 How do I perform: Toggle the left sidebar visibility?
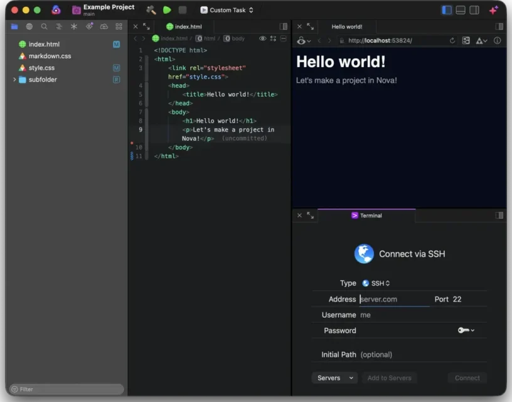(x=447, y=10)
